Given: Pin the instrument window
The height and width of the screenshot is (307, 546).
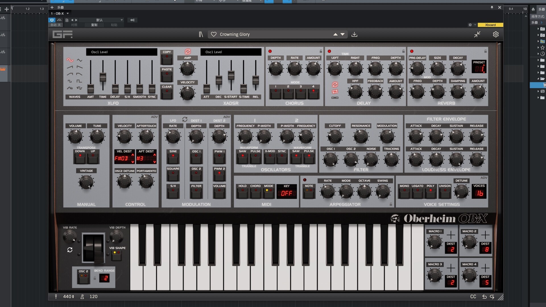Looking at the screenshot, I should click(x=492, y=7).
